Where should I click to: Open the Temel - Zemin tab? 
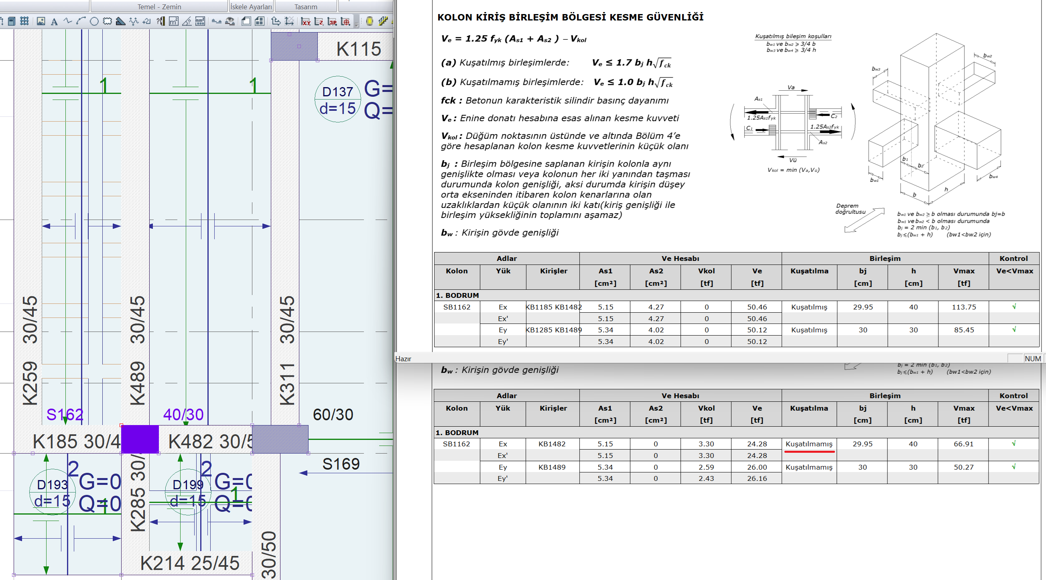pyautogui.click(x=159, y=6)
